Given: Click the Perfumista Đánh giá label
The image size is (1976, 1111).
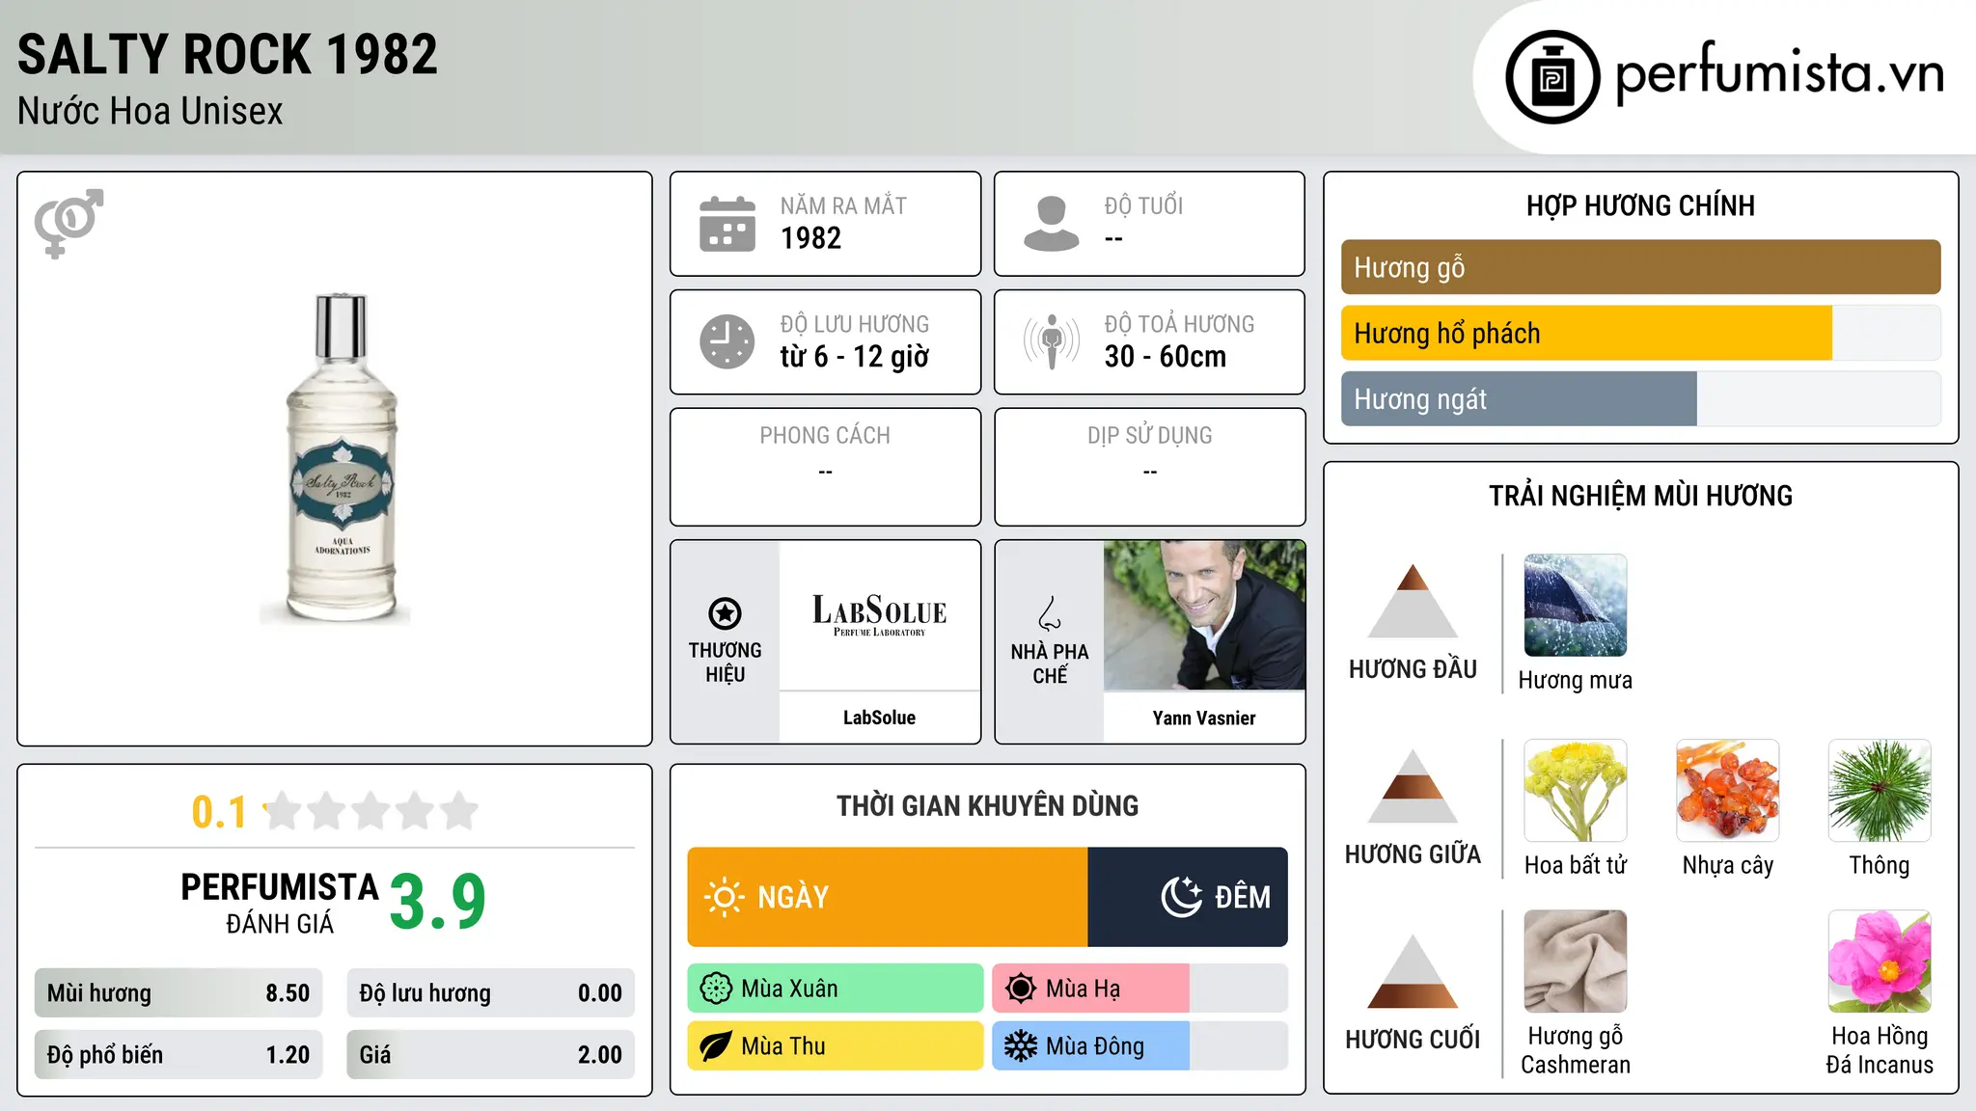Looking at the screenshot, I should [x=280, y=903].
